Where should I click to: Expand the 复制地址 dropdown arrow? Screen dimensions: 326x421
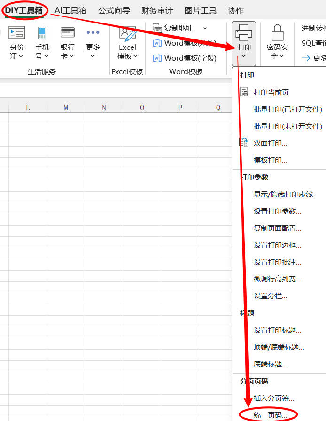[205, 28]
